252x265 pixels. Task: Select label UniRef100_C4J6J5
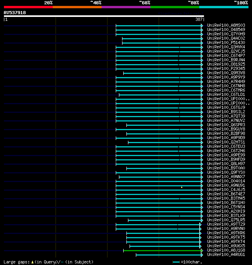[x=226, y=190]
